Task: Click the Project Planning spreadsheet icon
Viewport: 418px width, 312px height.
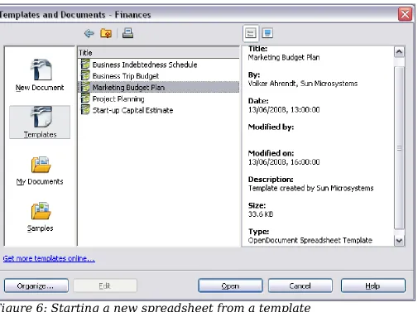Action: tap(85, 98)
